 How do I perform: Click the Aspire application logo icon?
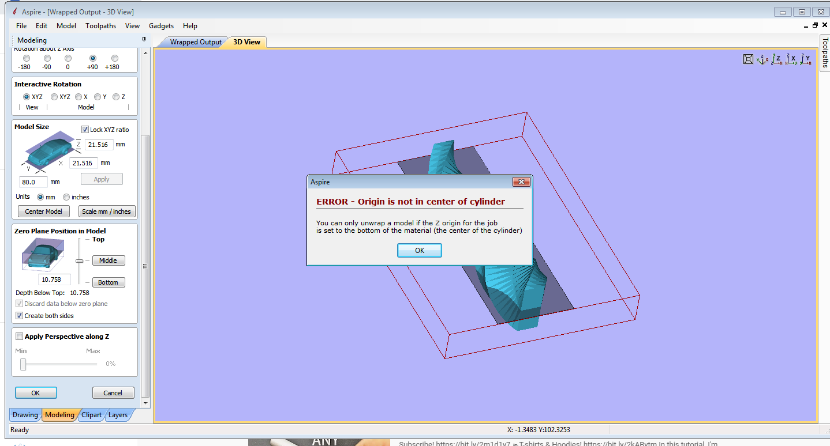14,12
